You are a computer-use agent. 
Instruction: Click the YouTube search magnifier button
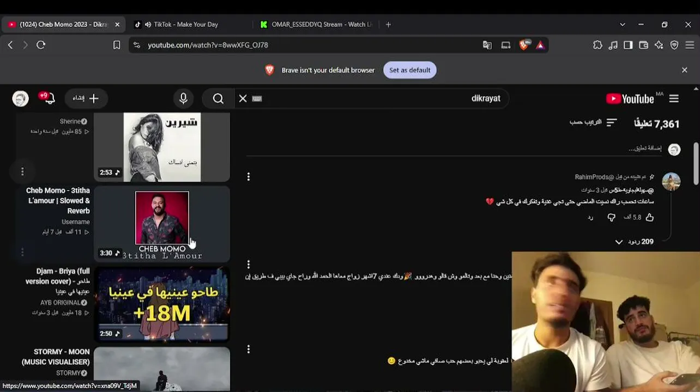218,99
